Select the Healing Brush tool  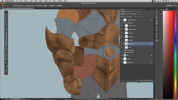(x=6, y=29)
